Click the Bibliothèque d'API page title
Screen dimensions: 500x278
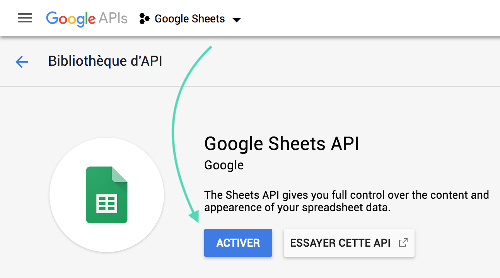(x=105, y=61)
